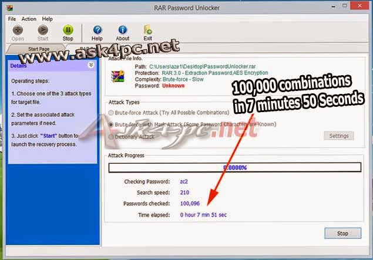
Task: Click the checking password value zc2
Action: pos(184,181)
